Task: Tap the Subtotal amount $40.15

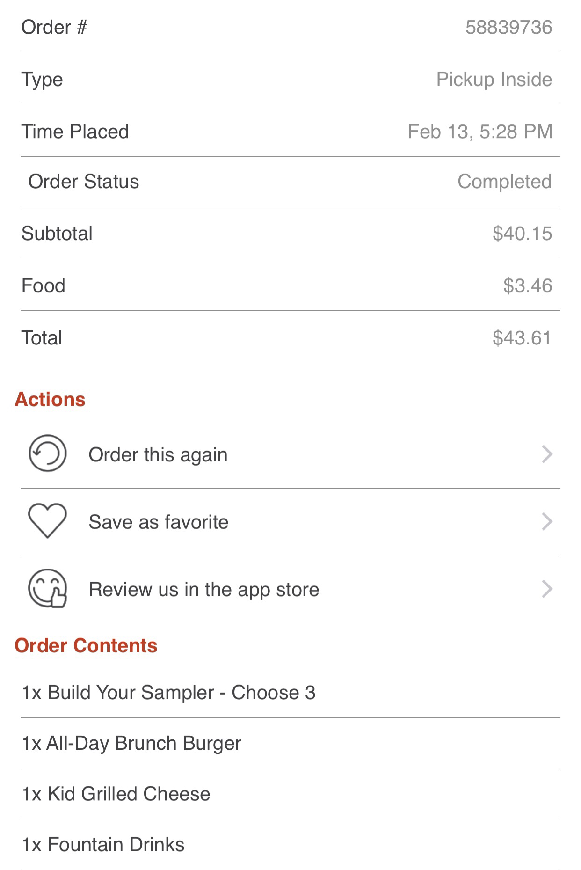Action: point(522,234)
